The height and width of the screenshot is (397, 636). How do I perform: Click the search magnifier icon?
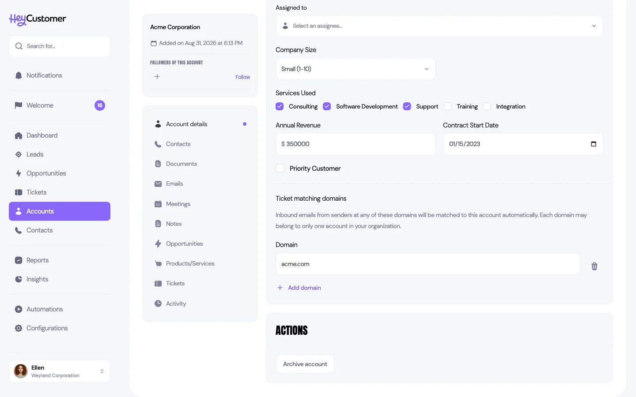point(19,46)
